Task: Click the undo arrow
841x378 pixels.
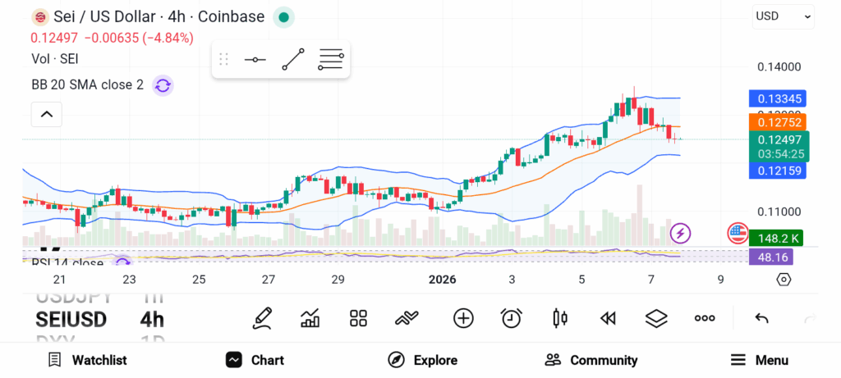Action: point(761,318)
